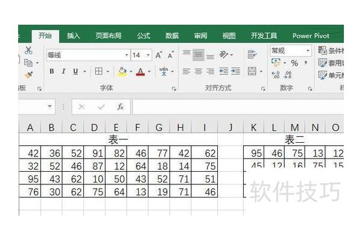Viewport: 362px width, 241px height.
Task: Switch to 开始 tab
Action: (x=45, y=36)
